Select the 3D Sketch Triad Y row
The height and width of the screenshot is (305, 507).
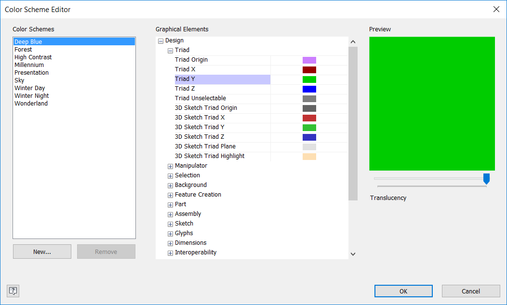coord(223,127)
